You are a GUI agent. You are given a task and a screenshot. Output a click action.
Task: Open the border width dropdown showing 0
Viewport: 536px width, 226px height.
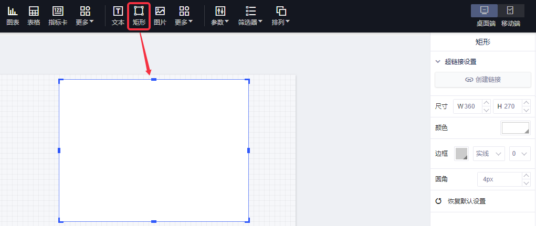520,153
